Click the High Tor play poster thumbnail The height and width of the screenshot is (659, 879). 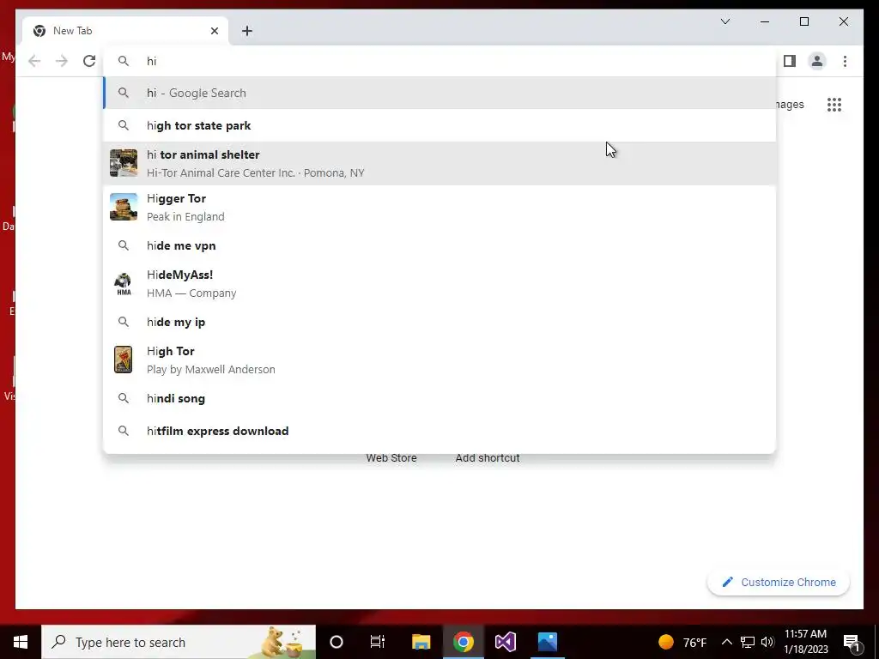[124, 360]
